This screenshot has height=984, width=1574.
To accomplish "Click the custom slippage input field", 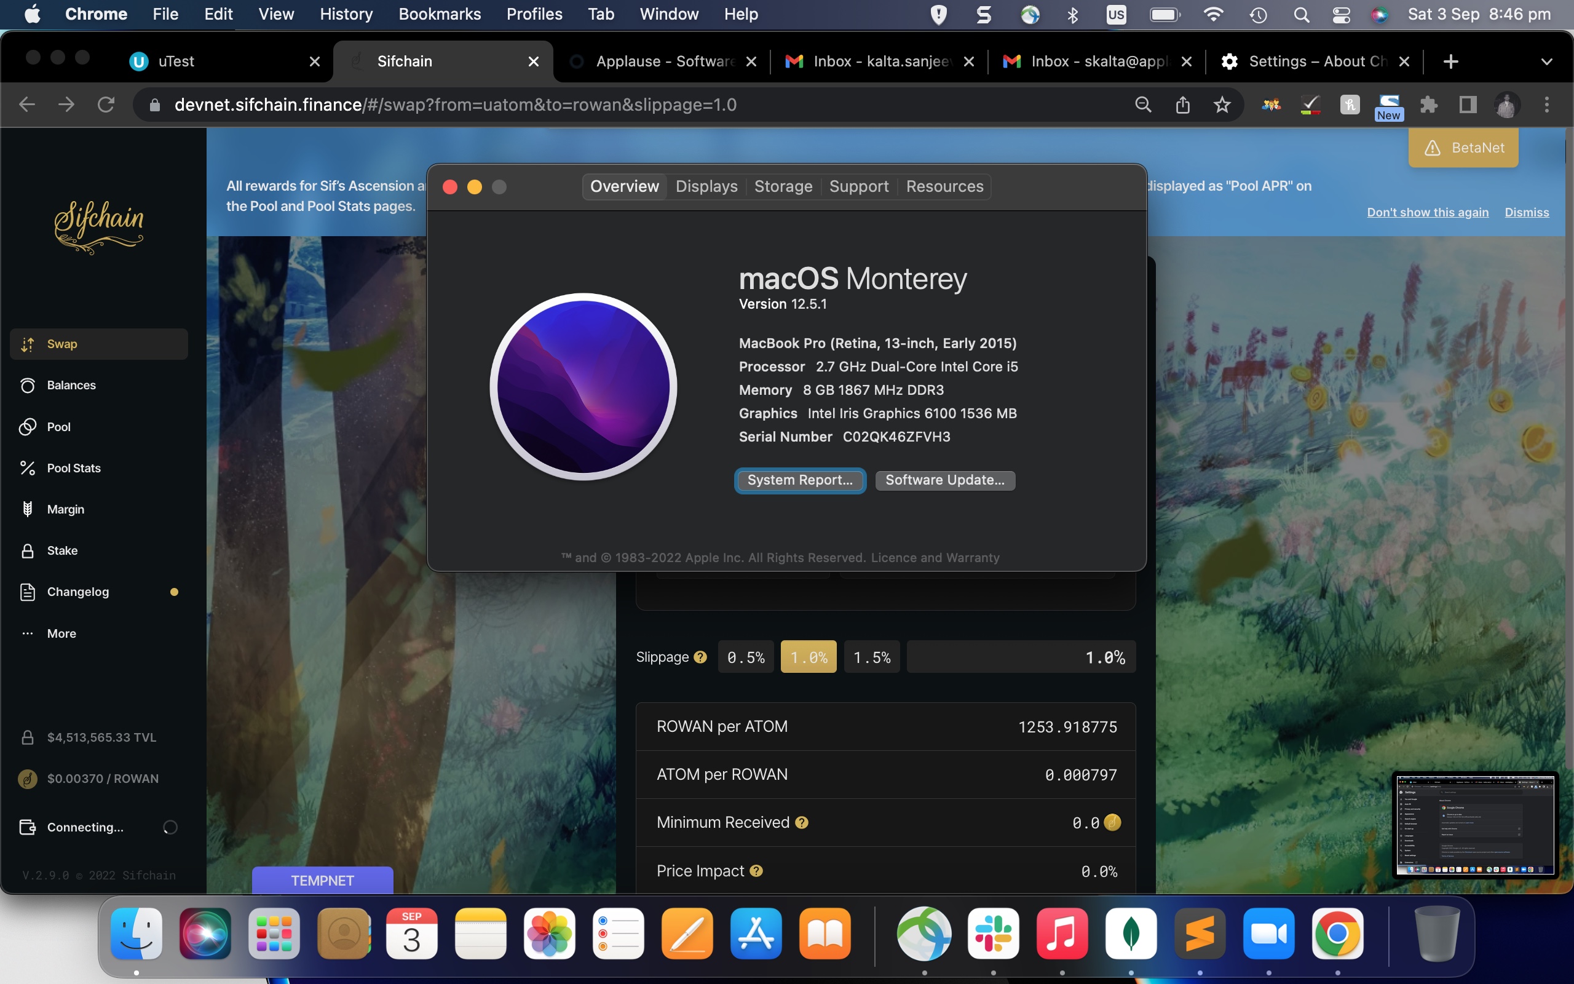I will 1021,657.
